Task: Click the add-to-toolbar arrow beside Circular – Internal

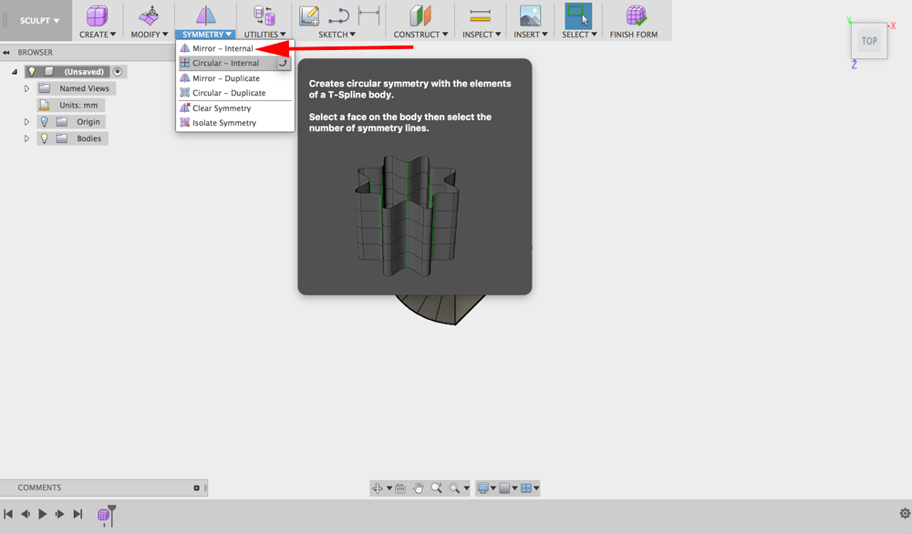Action: (284, 63)
